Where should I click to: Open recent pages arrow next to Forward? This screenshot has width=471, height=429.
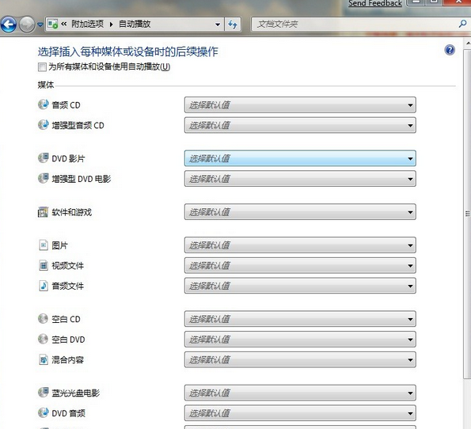(40, 25)
